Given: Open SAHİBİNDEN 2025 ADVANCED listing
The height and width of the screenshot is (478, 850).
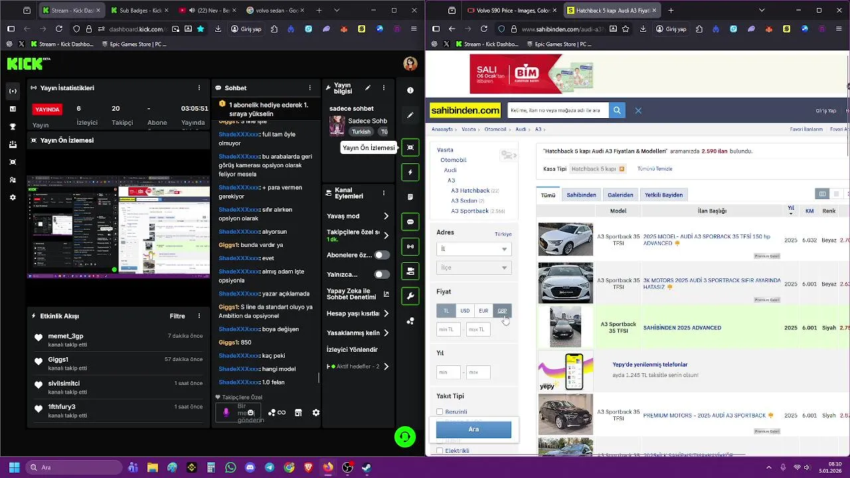Looking at the screenshot, I should coord(682,327).
